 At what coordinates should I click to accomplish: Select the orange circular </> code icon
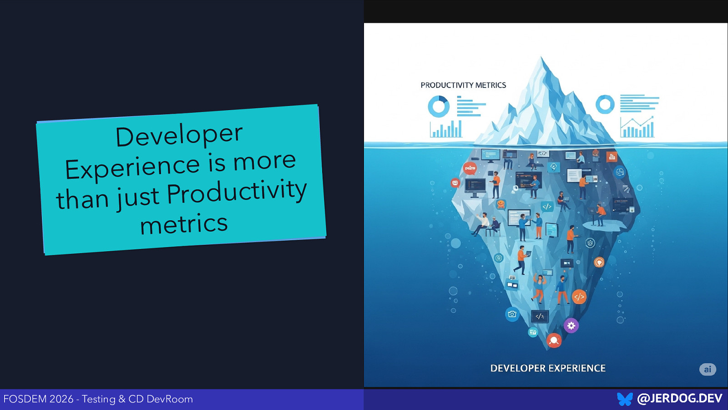point(579,297)
